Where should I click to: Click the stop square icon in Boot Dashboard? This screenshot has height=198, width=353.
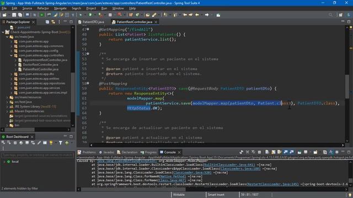click(x=15, y=143)
